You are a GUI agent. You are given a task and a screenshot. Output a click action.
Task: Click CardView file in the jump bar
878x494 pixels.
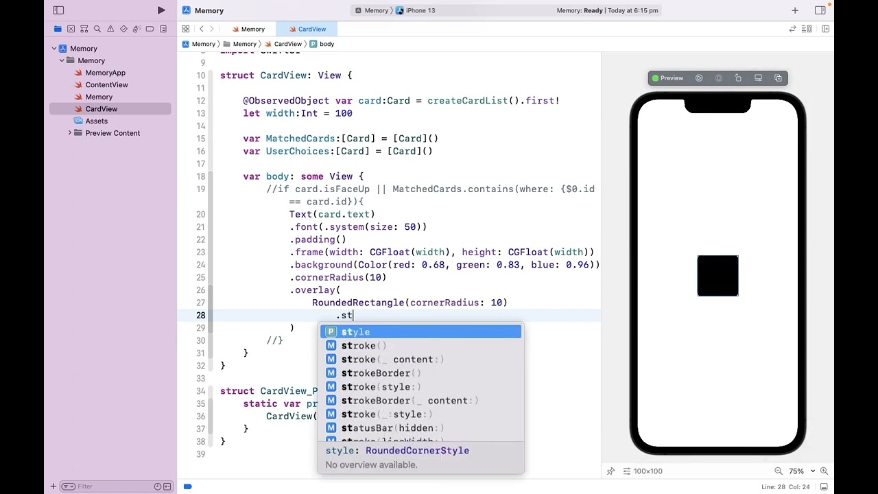point(283,44)
